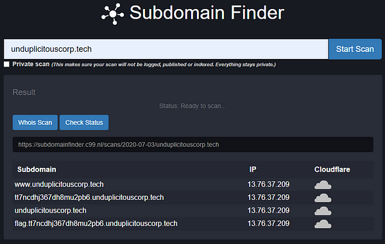Click the IP column header
The image size is (385, 244).
coord(253,170)
